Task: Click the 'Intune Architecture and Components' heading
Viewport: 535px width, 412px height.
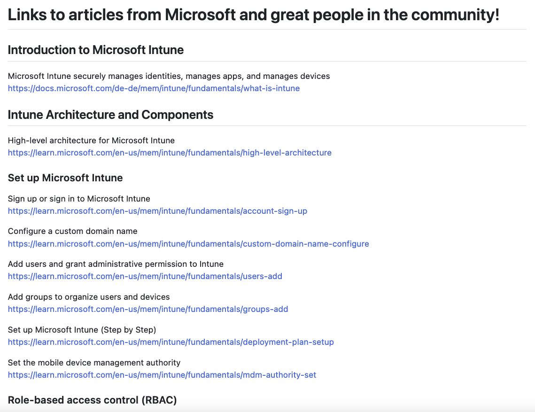Action: (110, 115)
